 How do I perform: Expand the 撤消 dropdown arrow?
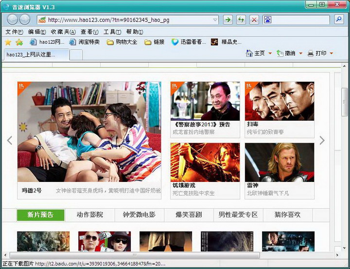click(x=301, y=53)
